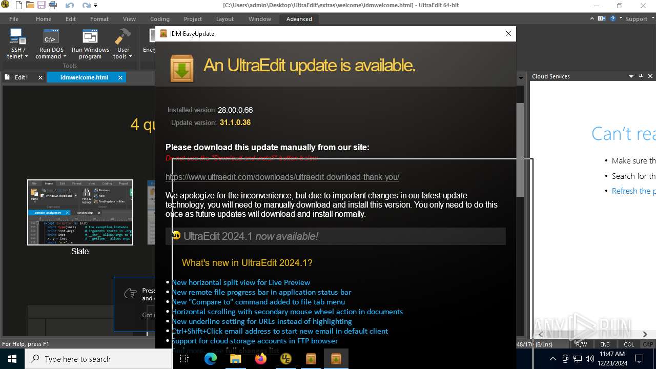Screen dimensions: 656x369
Task: Open 'Support for cloud storage accounts' link
Action: coord(255,341)
